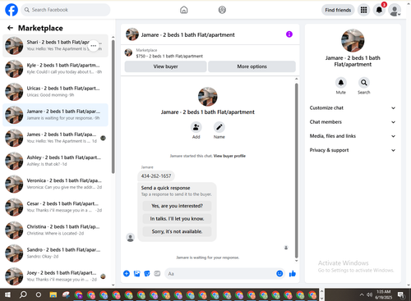This screenshot has width=411, height=301.
Task: Send quick reply 'Sorry, it's not available.'
Action: click(177, 231)
